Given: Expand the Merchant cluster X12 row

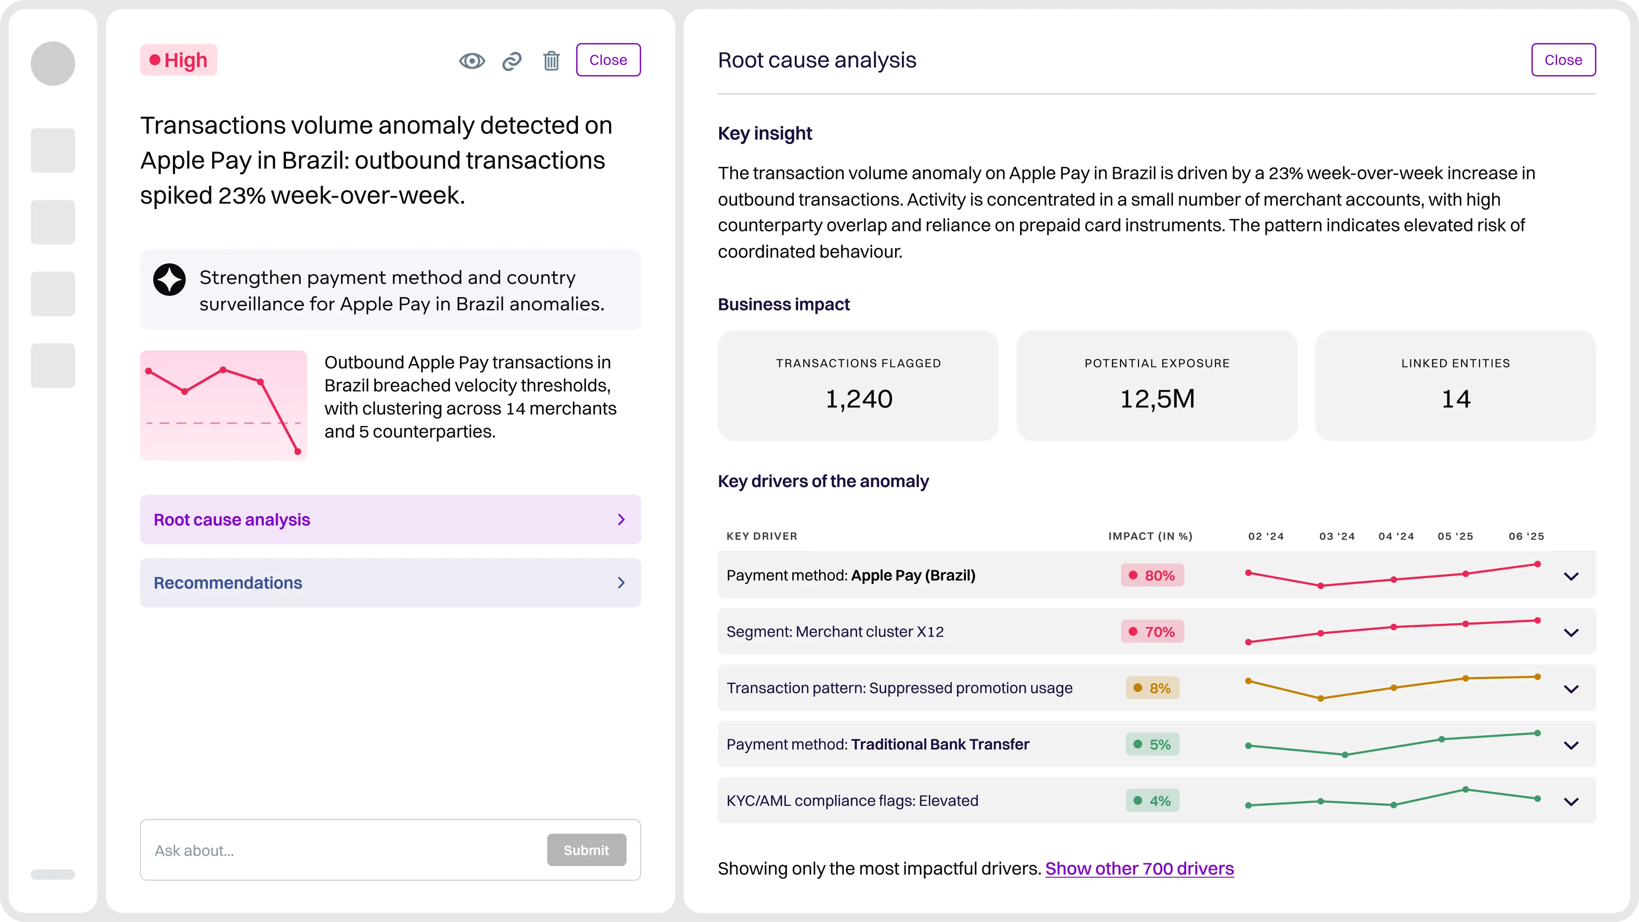Looking at the screenshot, I should click(1571, 633).
